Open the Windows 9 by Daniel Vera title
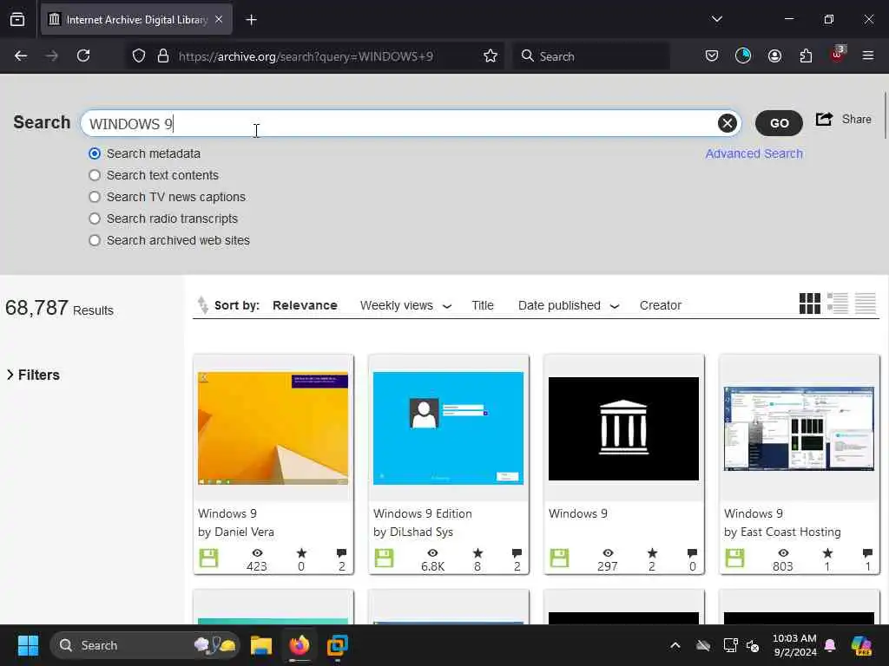The height and width of the screenshot is (666, 889). pos(227,513)
